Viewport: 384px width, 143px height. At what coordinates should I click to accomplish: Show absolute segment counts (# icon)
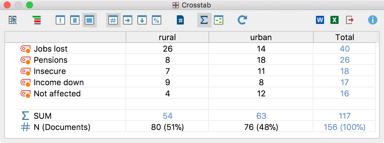click(113, 21)
